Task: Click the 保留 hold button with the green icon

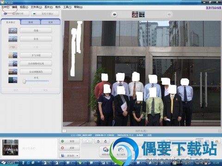Action: coord(69,141)
